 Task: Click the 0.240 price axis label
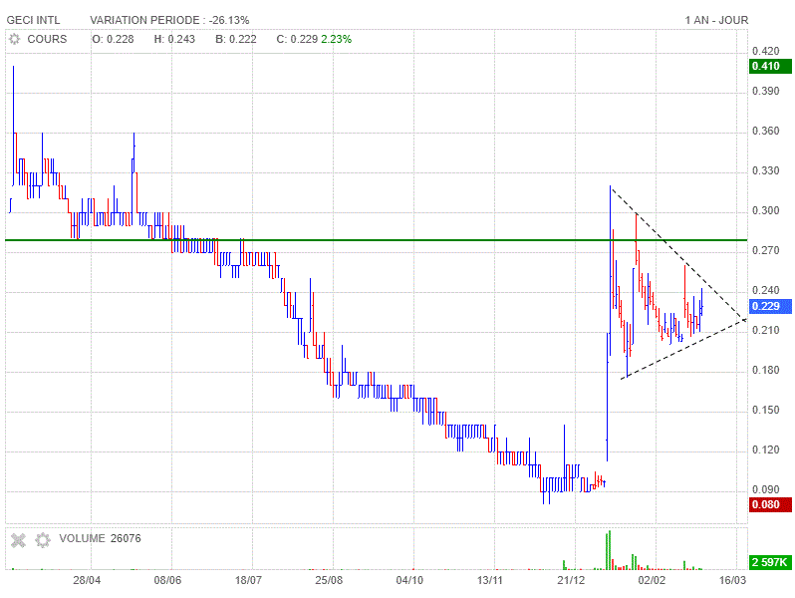coord(765,290)
